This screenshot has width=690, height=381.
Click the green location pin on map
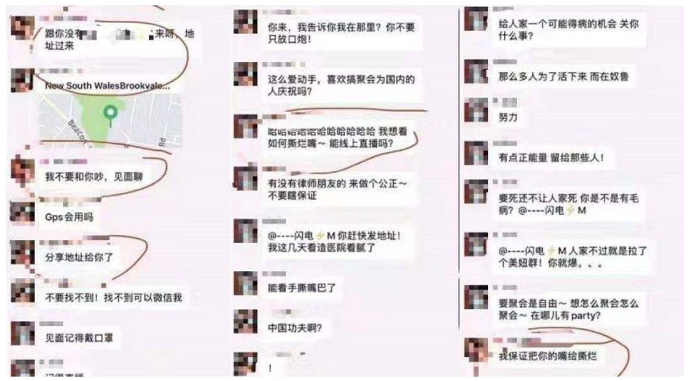click(x=111, y=114)
